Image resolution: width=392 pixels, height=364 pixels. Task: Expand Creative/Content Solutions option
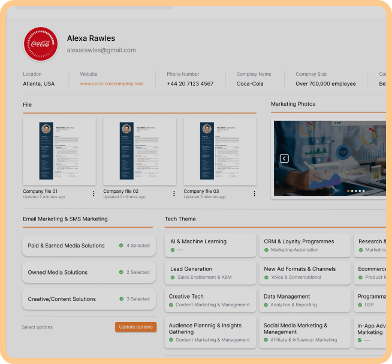[x=89, y=299]
